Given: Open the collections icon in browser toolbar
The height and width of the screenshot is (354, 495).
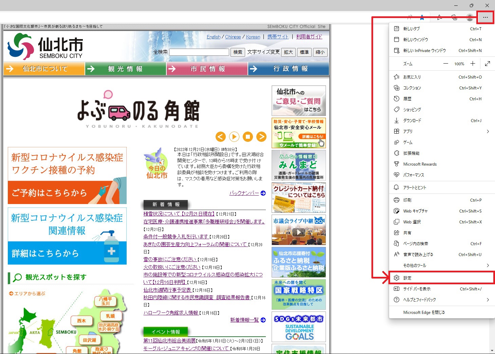Looking at the screenshot, I should 454,17.
